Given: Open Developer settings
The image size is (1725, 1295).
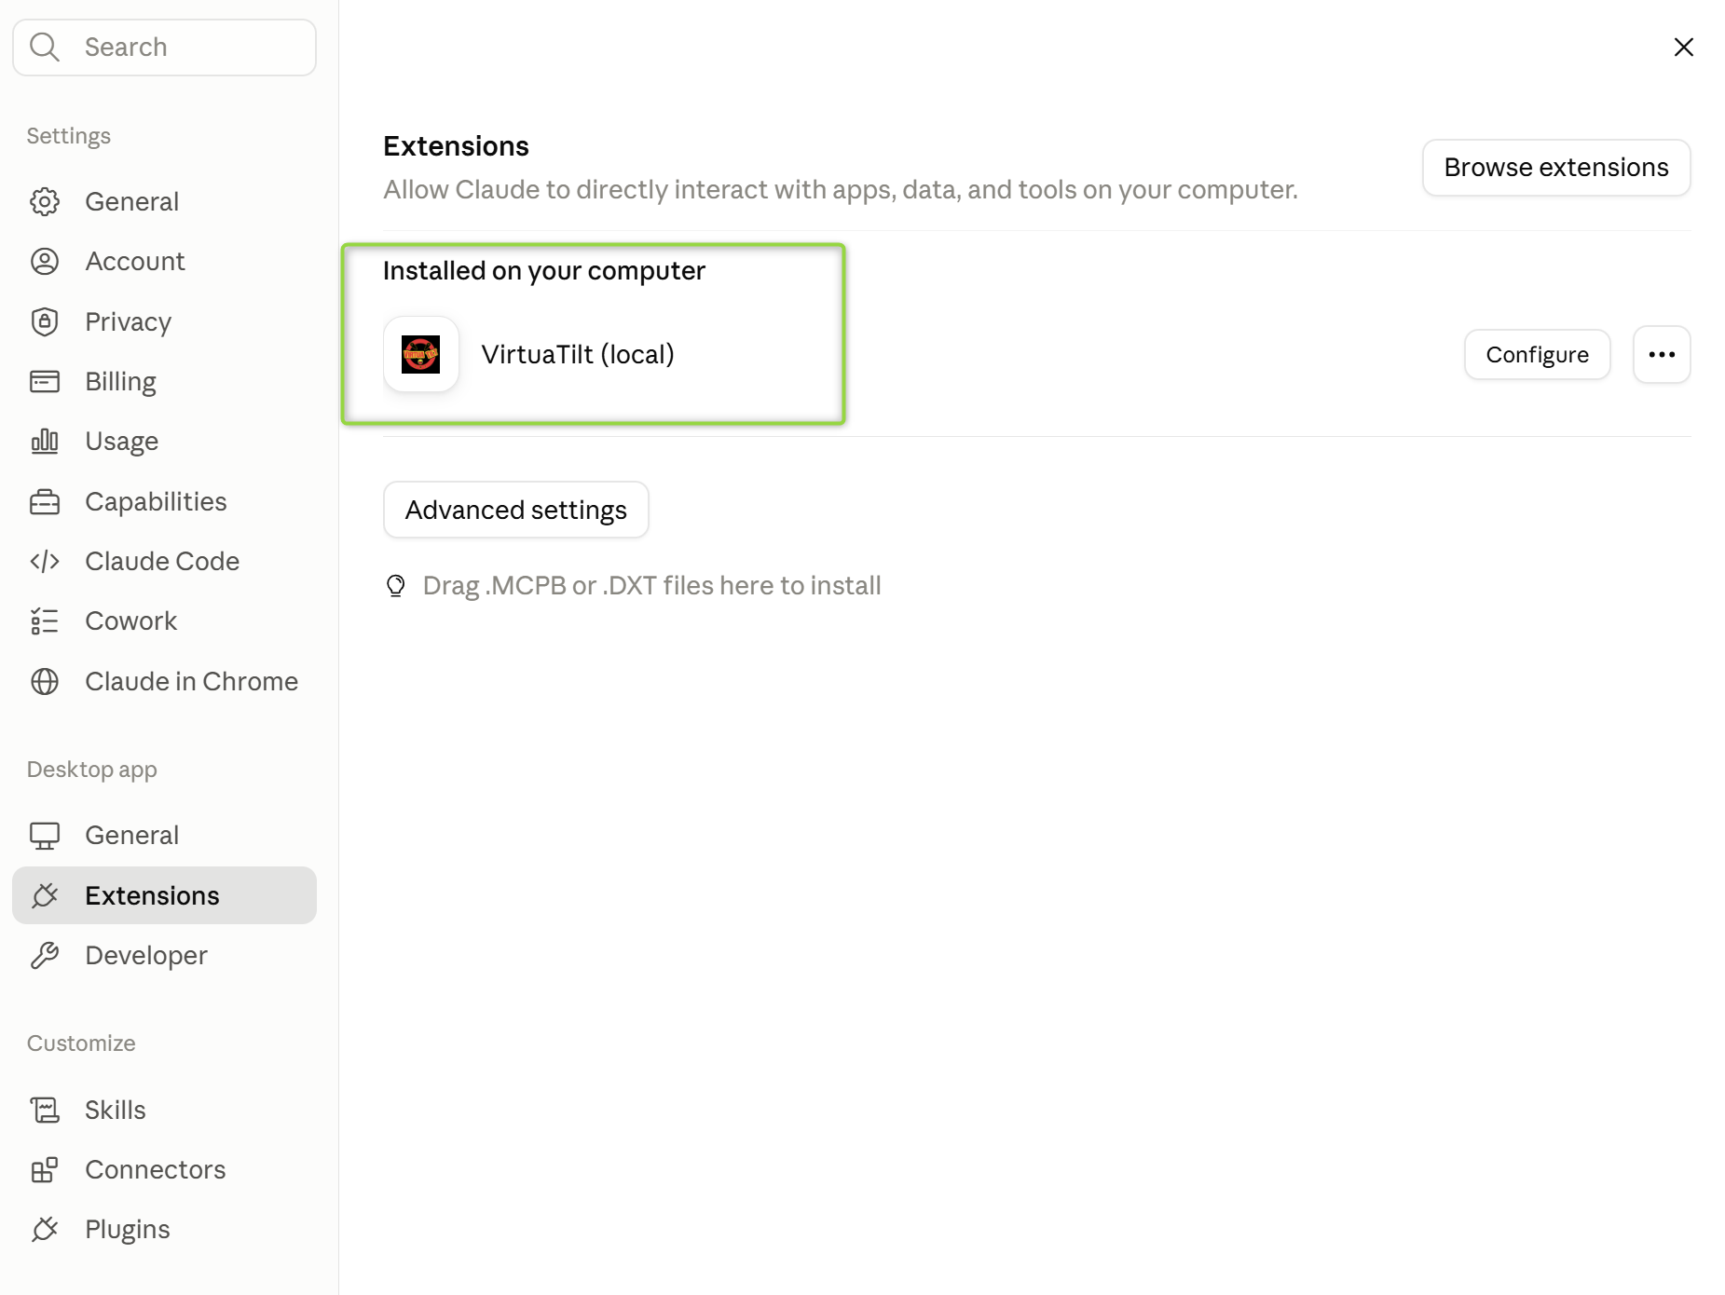Looking at the screenshot, I should click(164, 955).
